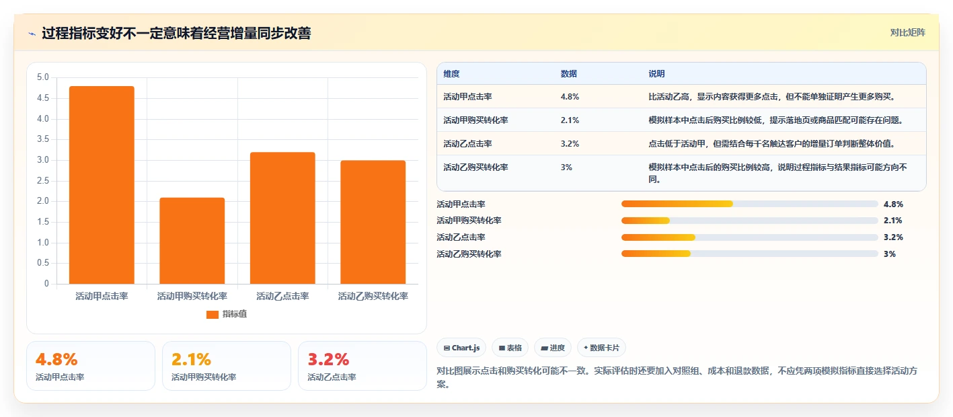Click the 活动乙点击率 bar in the chart
953x417 pixels.
(282, 218)
